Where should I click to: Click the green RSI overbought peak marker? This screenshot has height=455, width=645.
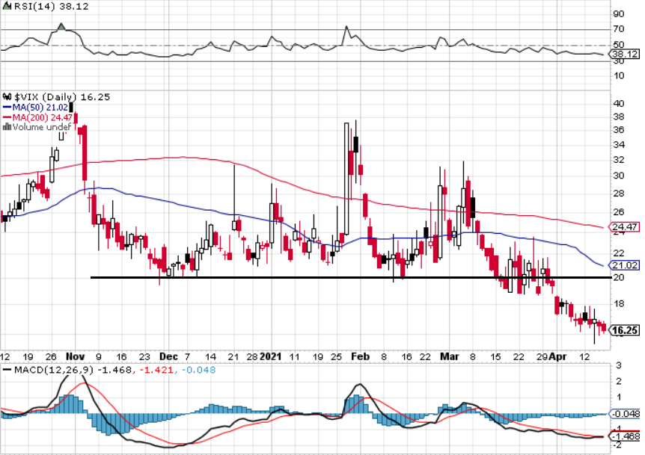pos(61,27)
